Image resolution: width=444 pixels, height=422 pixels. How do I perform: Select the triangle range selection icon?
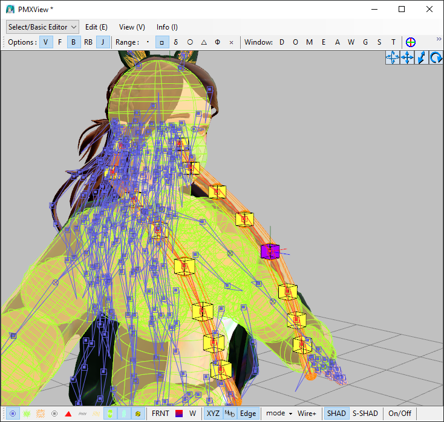tap(204, 42)
